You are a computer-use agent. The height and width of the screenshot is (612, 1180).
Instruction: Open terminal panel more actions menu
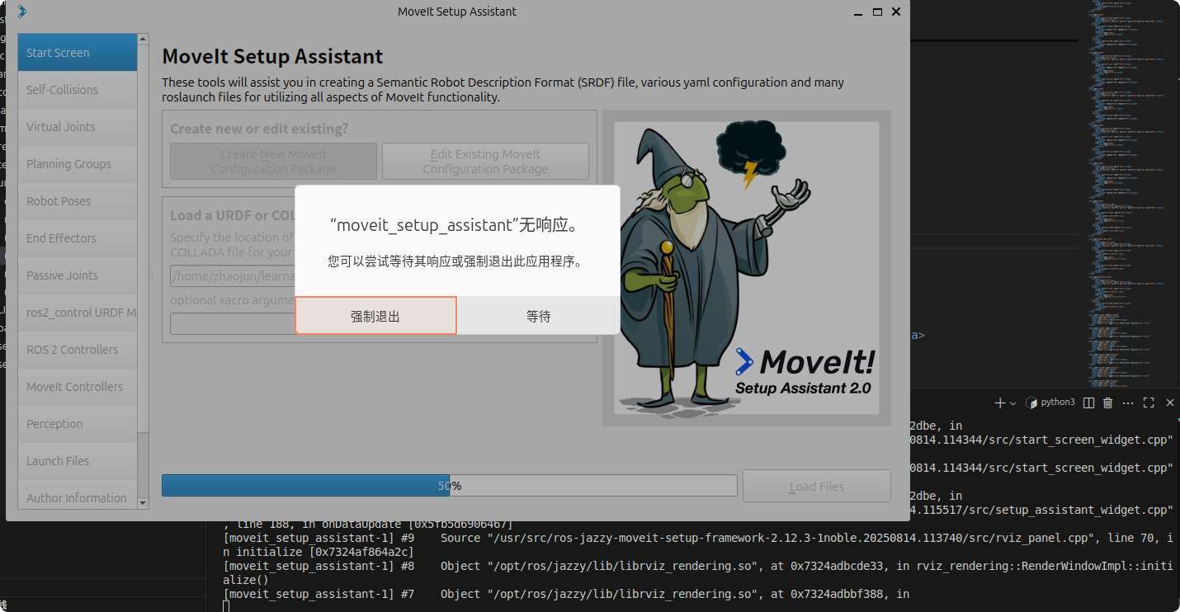point(1127,403)
